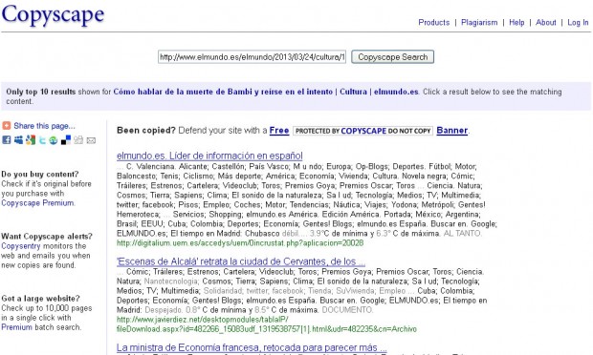Image resolution: width=593 pixels, height=355 pixels.
Task: Click the 'Been copied?' text
Action: point(146,131)
